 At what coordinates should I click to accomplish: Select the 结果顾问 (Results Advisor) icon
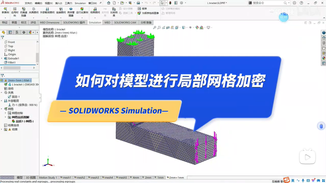tap(95, 10)
